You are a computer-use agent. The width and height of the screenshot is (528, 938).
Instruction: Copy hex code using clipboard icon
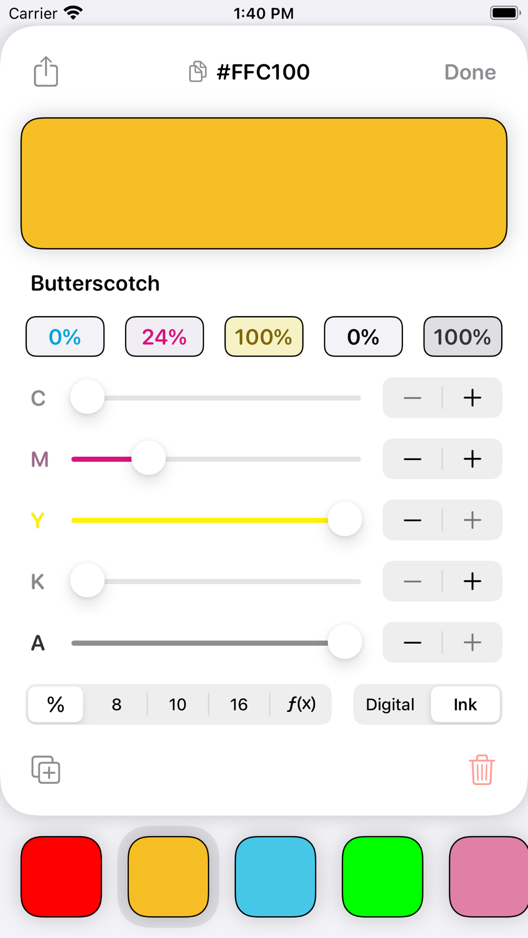point(197,72)
